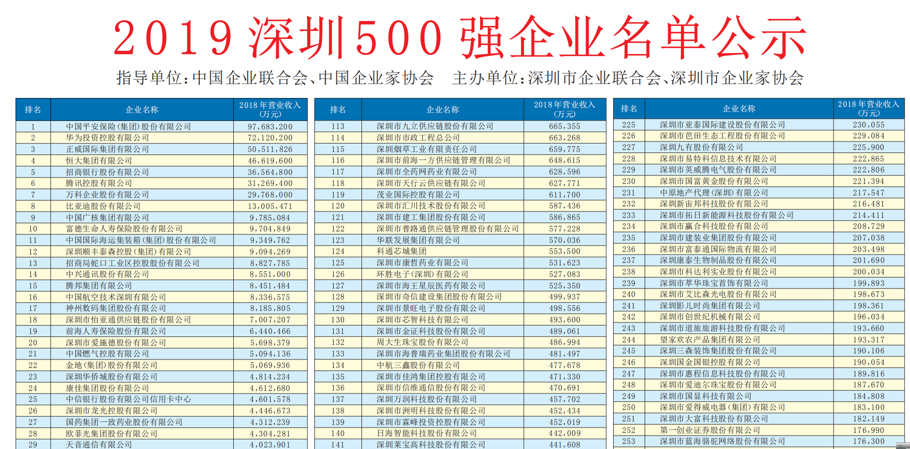
Task: Click the 2019 深圳500强企业名单公示 title
Action: click(x=460, y=38)
